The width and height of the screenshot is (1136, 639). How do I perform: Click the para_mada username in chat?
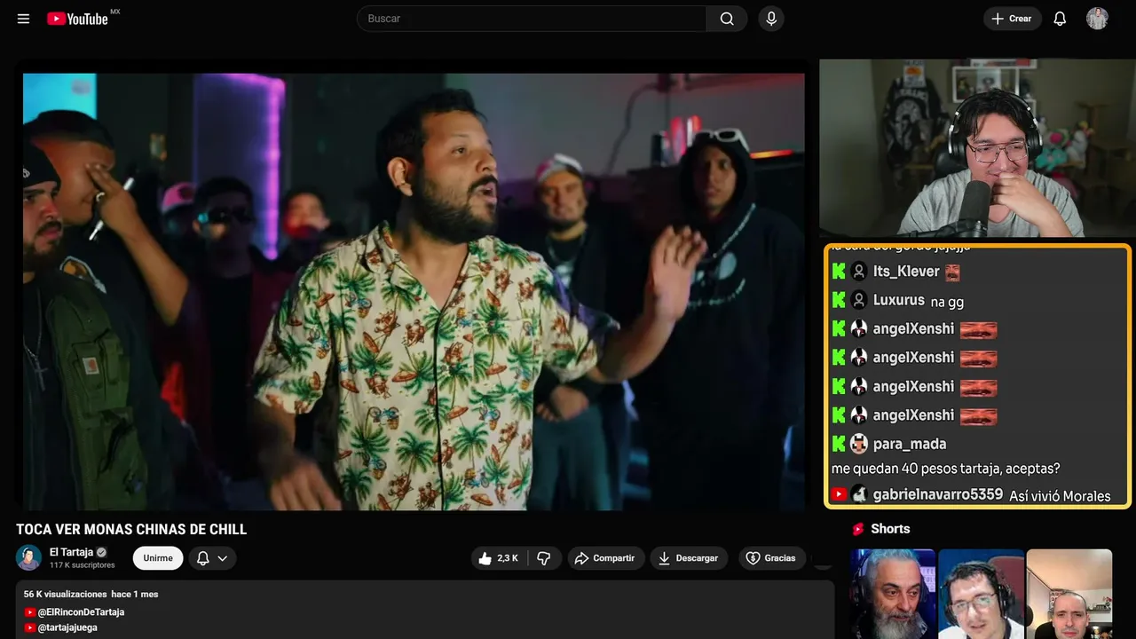click(910, 444)
